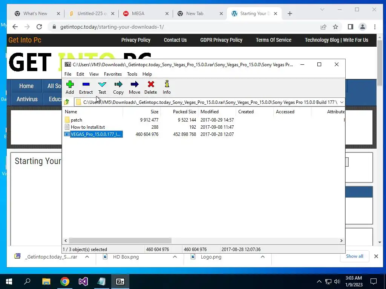
Task: Sort files by Size column
Action: (142, 111)
